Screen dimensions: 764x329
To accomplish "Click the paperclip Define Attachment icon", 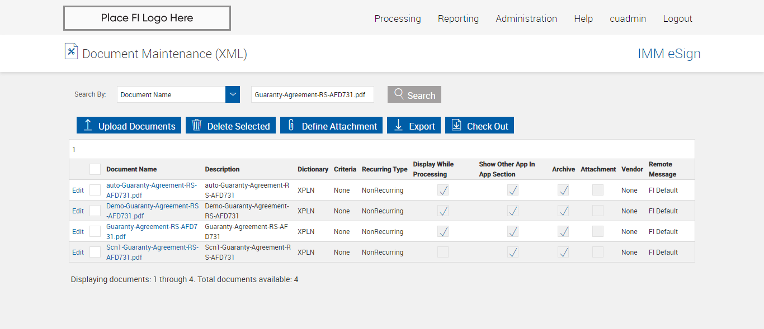I will (291, 125).
